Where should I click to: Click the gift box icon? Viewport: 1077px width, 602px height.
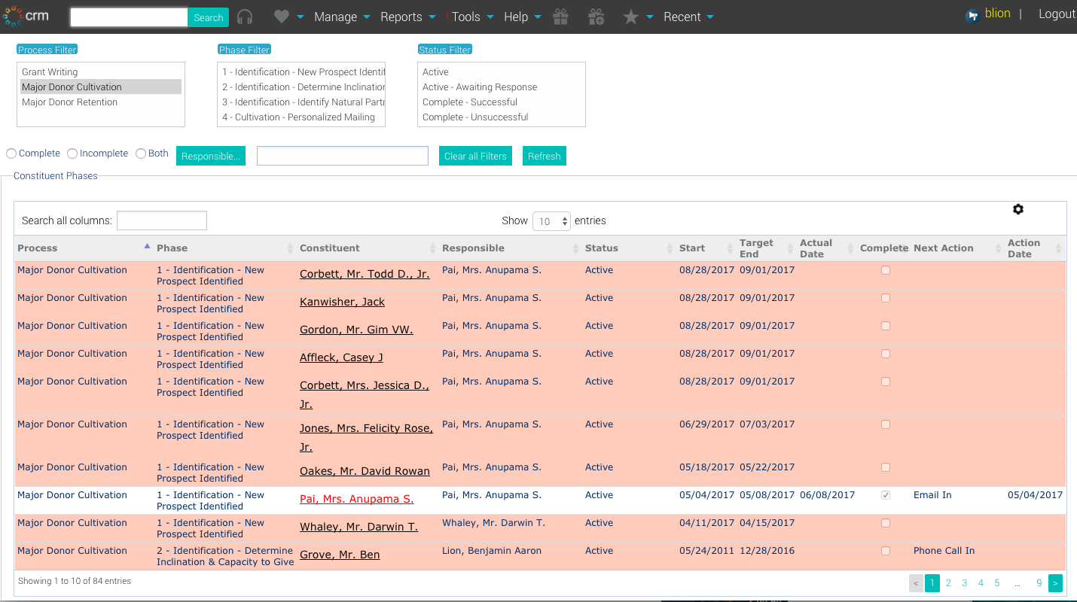tap(560, 17)
